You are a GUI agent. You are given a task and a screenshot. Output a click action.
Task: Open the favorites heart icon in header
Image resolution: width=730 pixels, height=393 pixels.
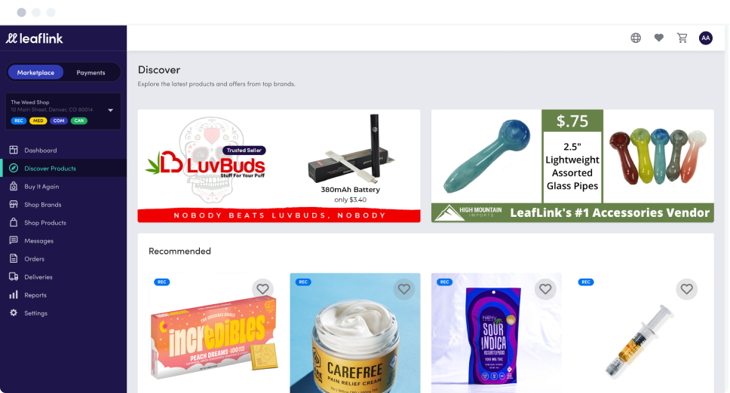(659, 38)
